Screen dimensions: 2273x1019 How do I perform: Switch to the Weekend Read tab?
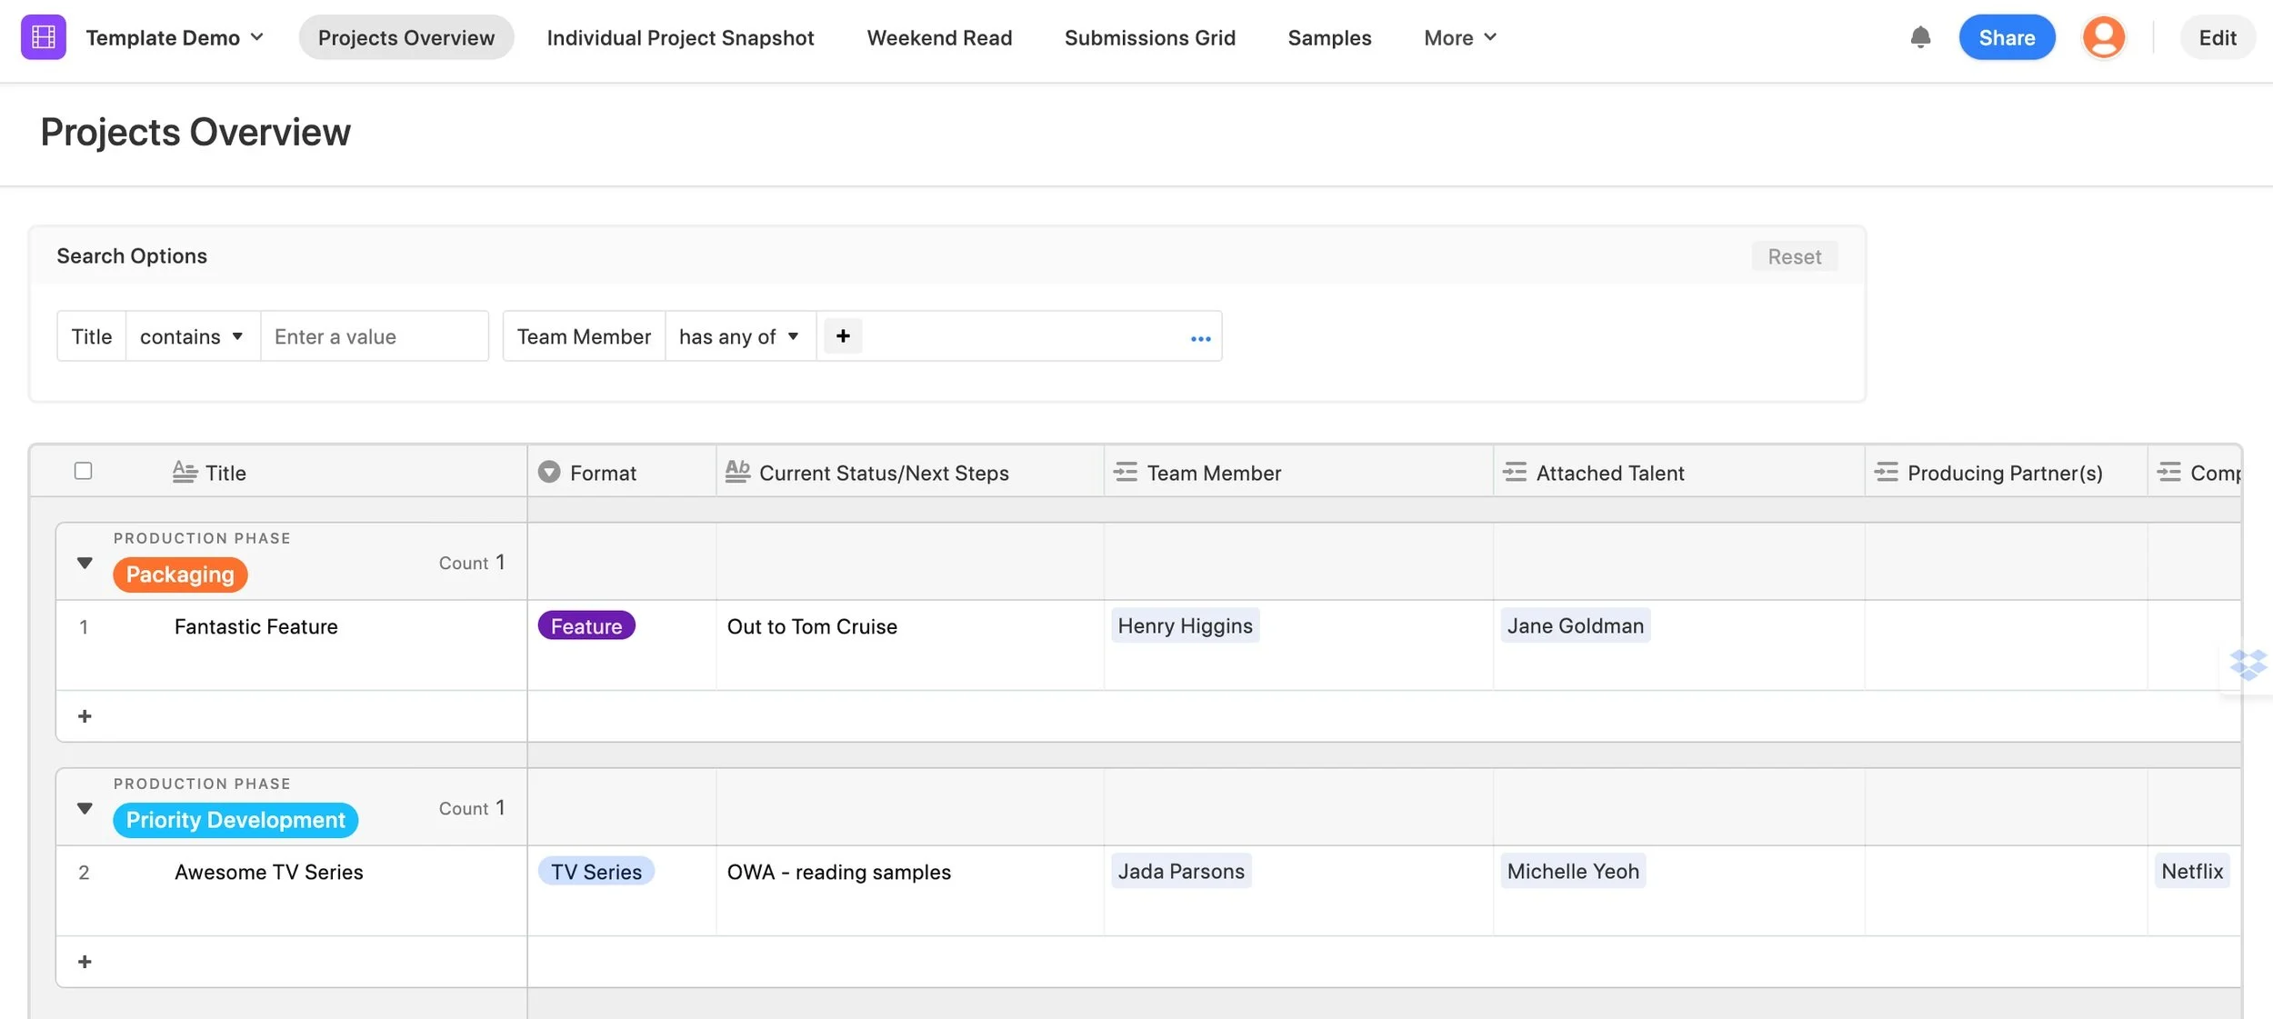(939, 37)
